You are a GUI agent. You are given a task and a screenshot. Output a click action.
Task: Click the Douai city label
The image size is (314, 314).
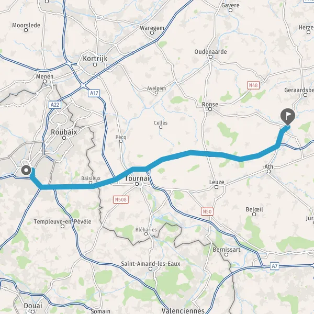click(33, 306)
